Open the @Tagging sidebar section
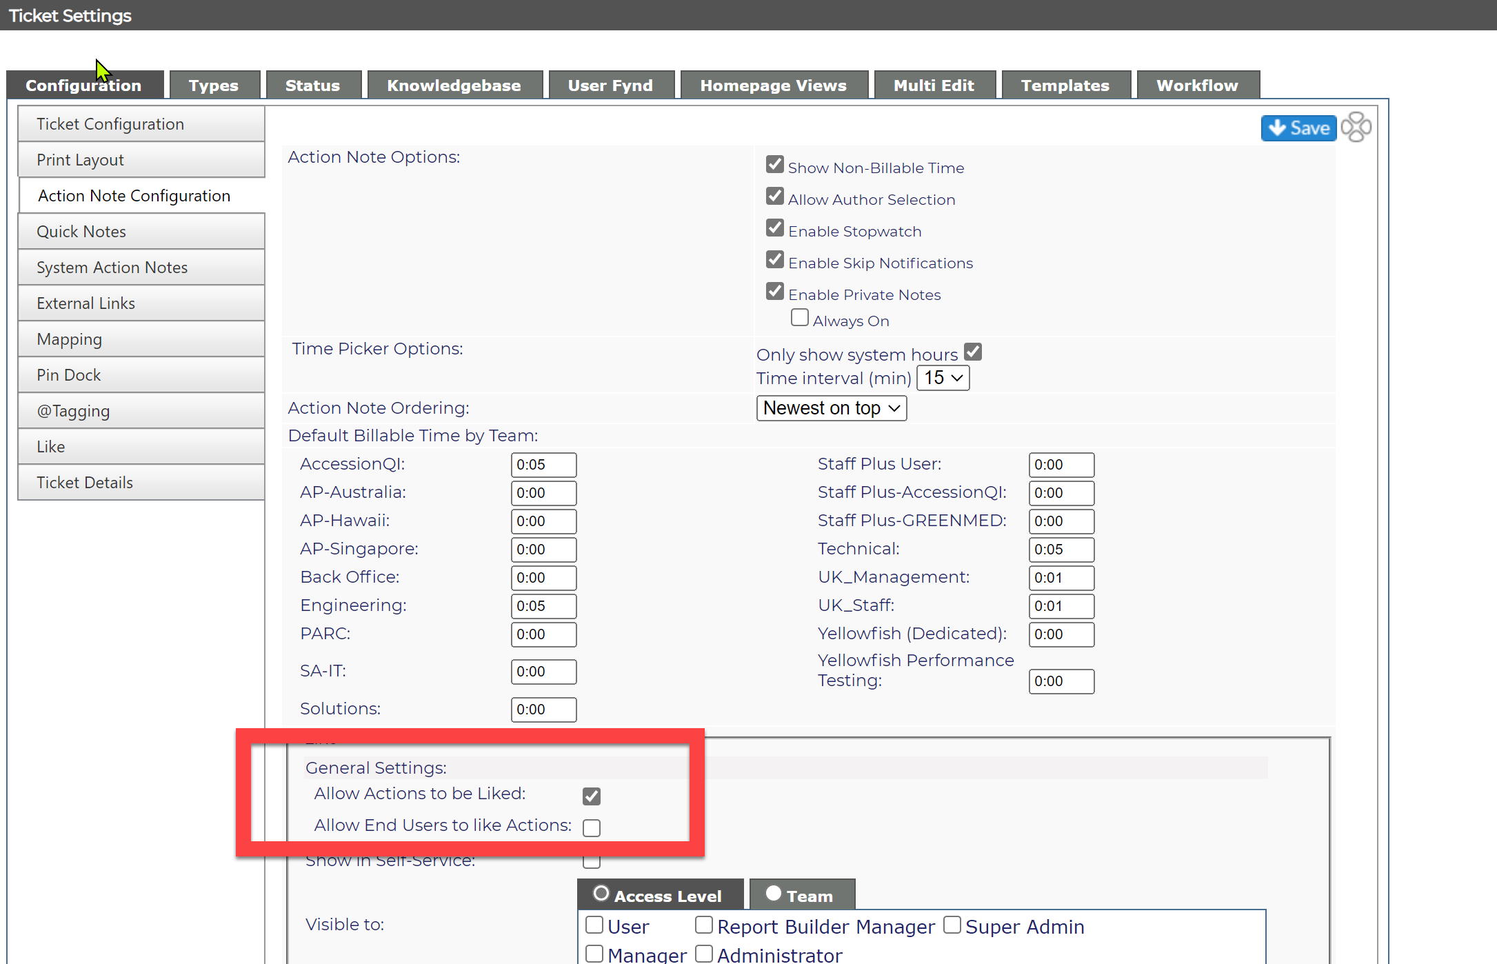Viewport: 1497px width, 964px height. pos(141,411)
